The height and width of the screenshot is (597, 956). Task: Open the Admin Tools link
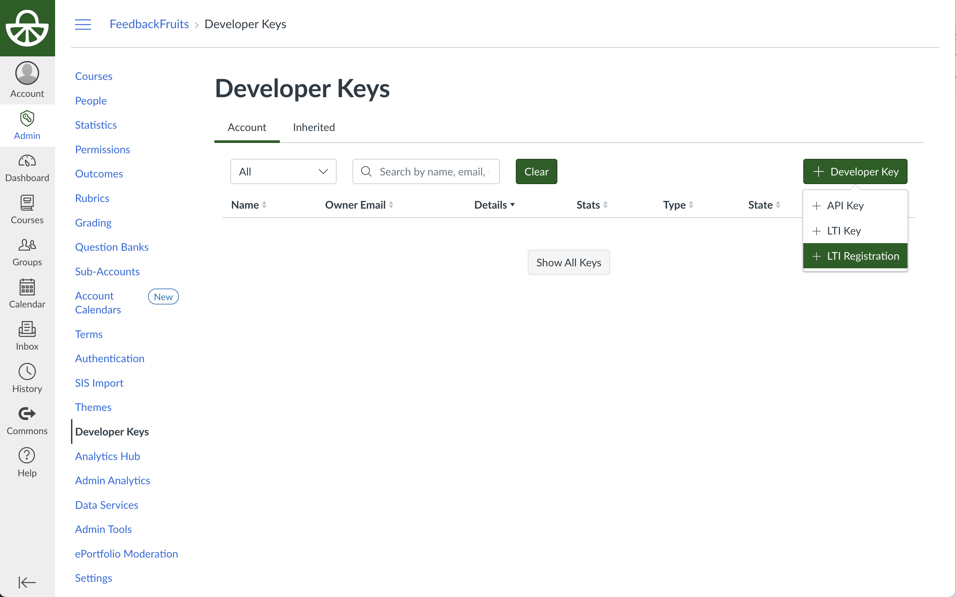(x=104, y=529)
